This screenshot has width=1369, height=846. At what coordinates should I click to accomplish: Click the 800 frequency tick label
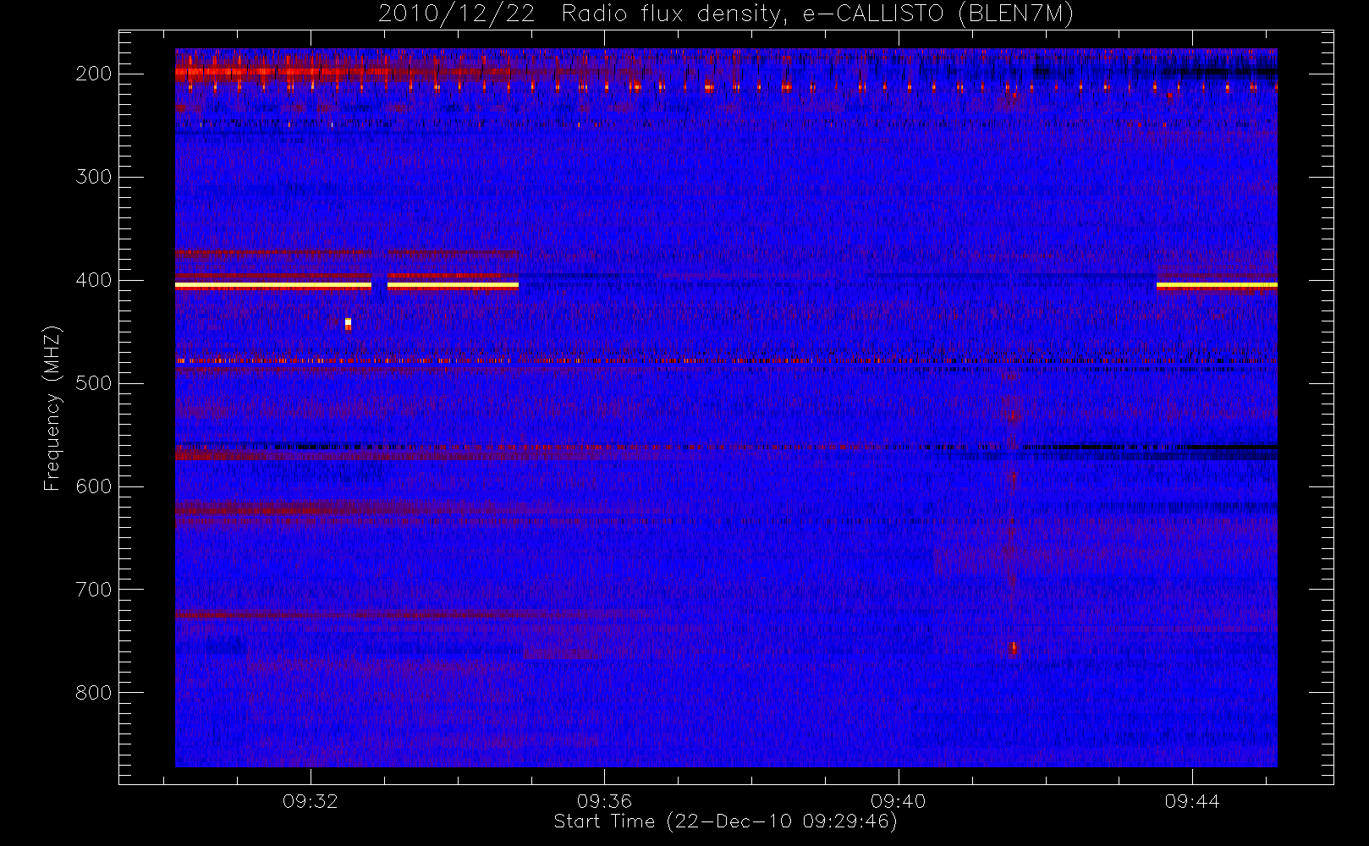[x=94, y=693]
